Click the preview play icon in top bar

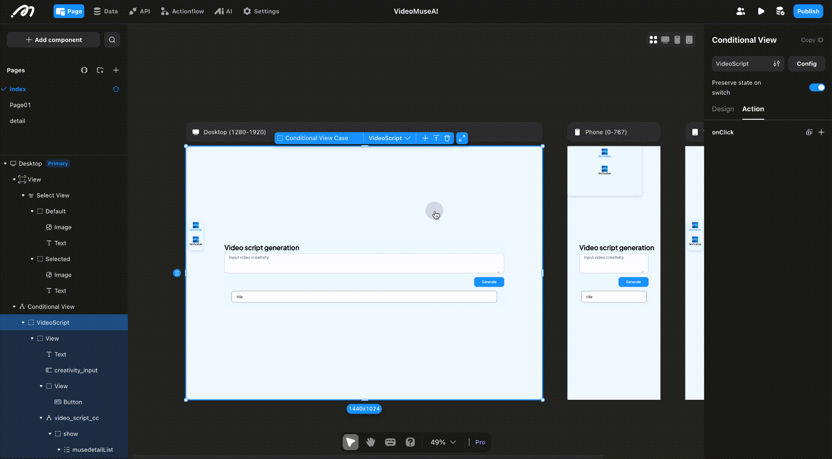[x=761, y=12]
